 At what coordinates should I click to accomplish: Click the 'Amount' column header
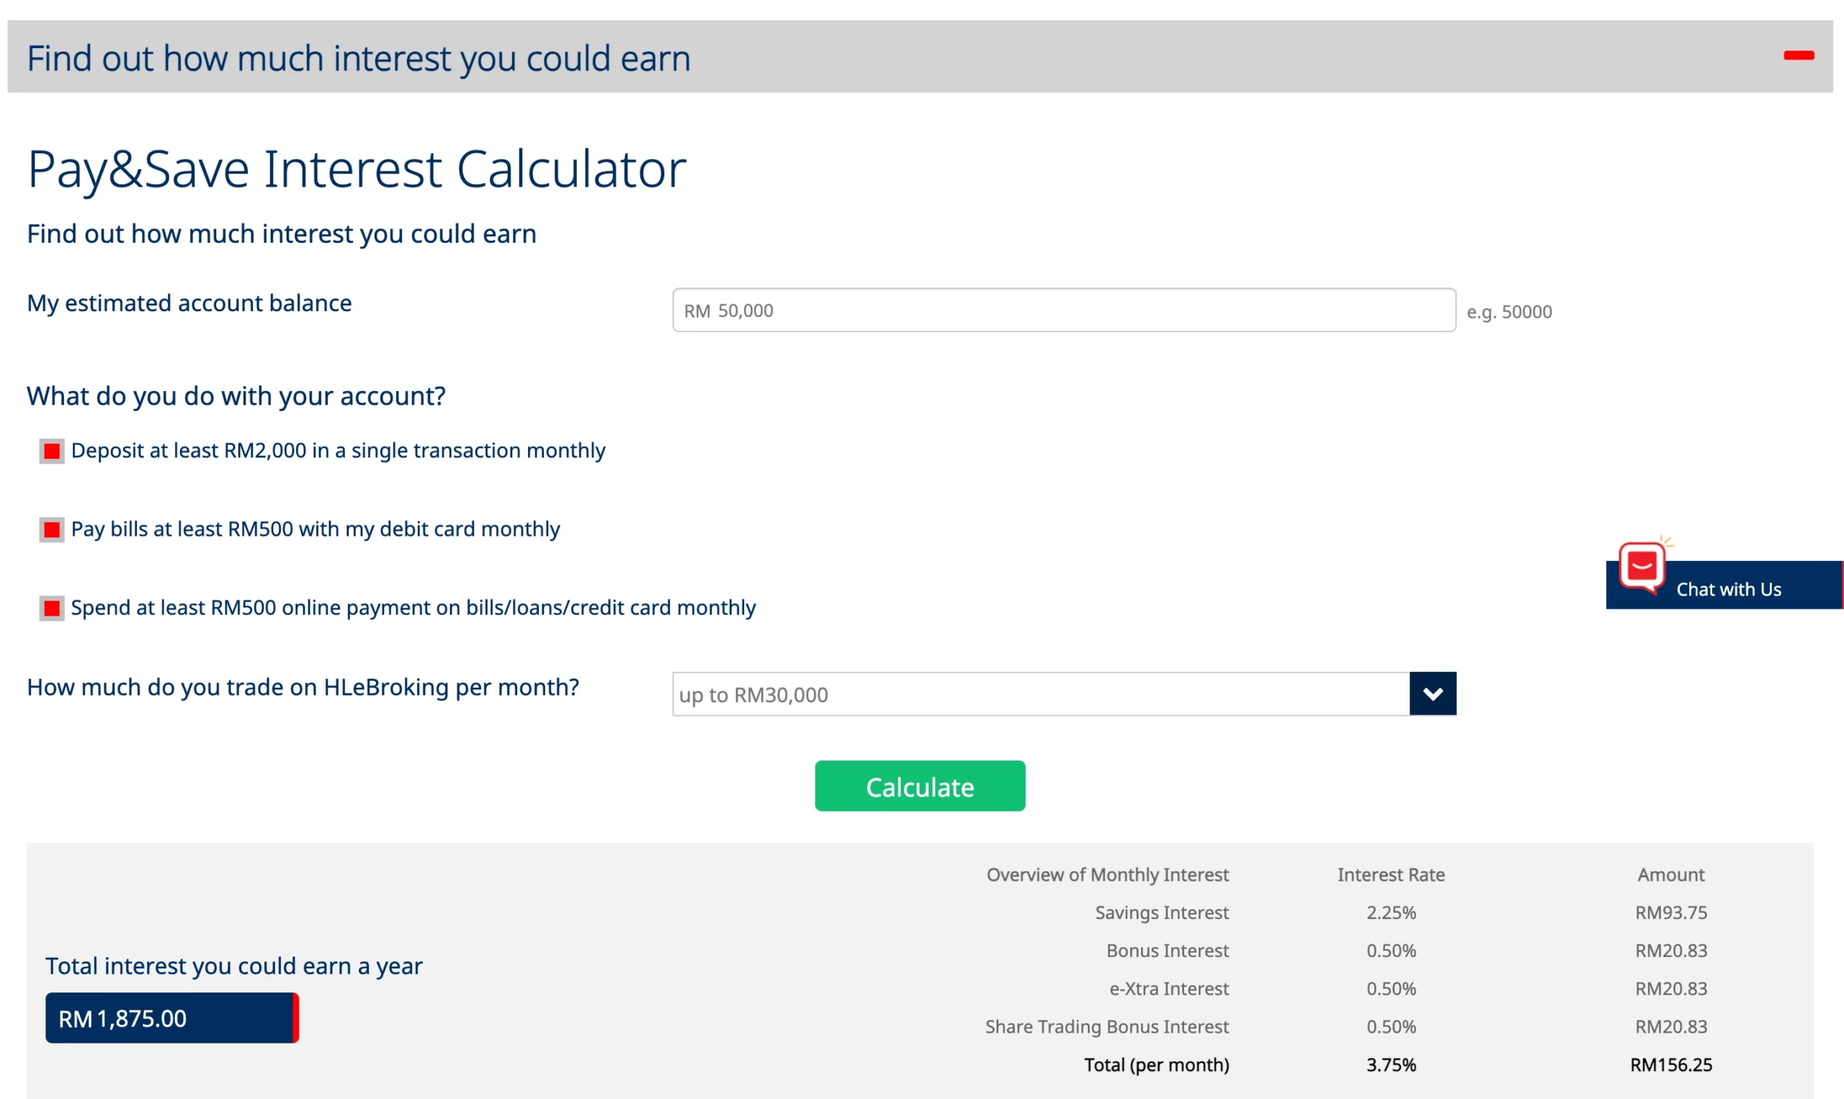point(1670,874)
